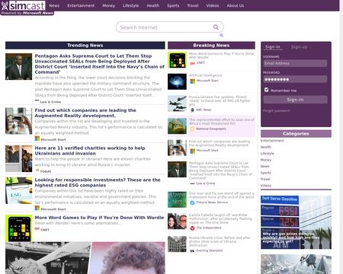Click Microsoft Start icon under Augmented Reality trending article
The image size is (343, 274).
[37, 139]
